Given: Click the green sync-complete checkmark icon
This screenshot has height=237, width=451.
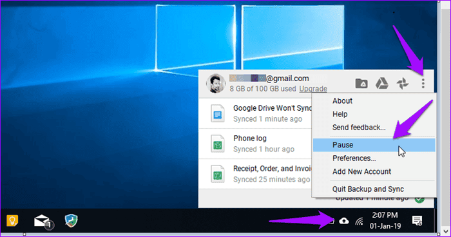Looking at the screenshot, I should click(419, 199).
